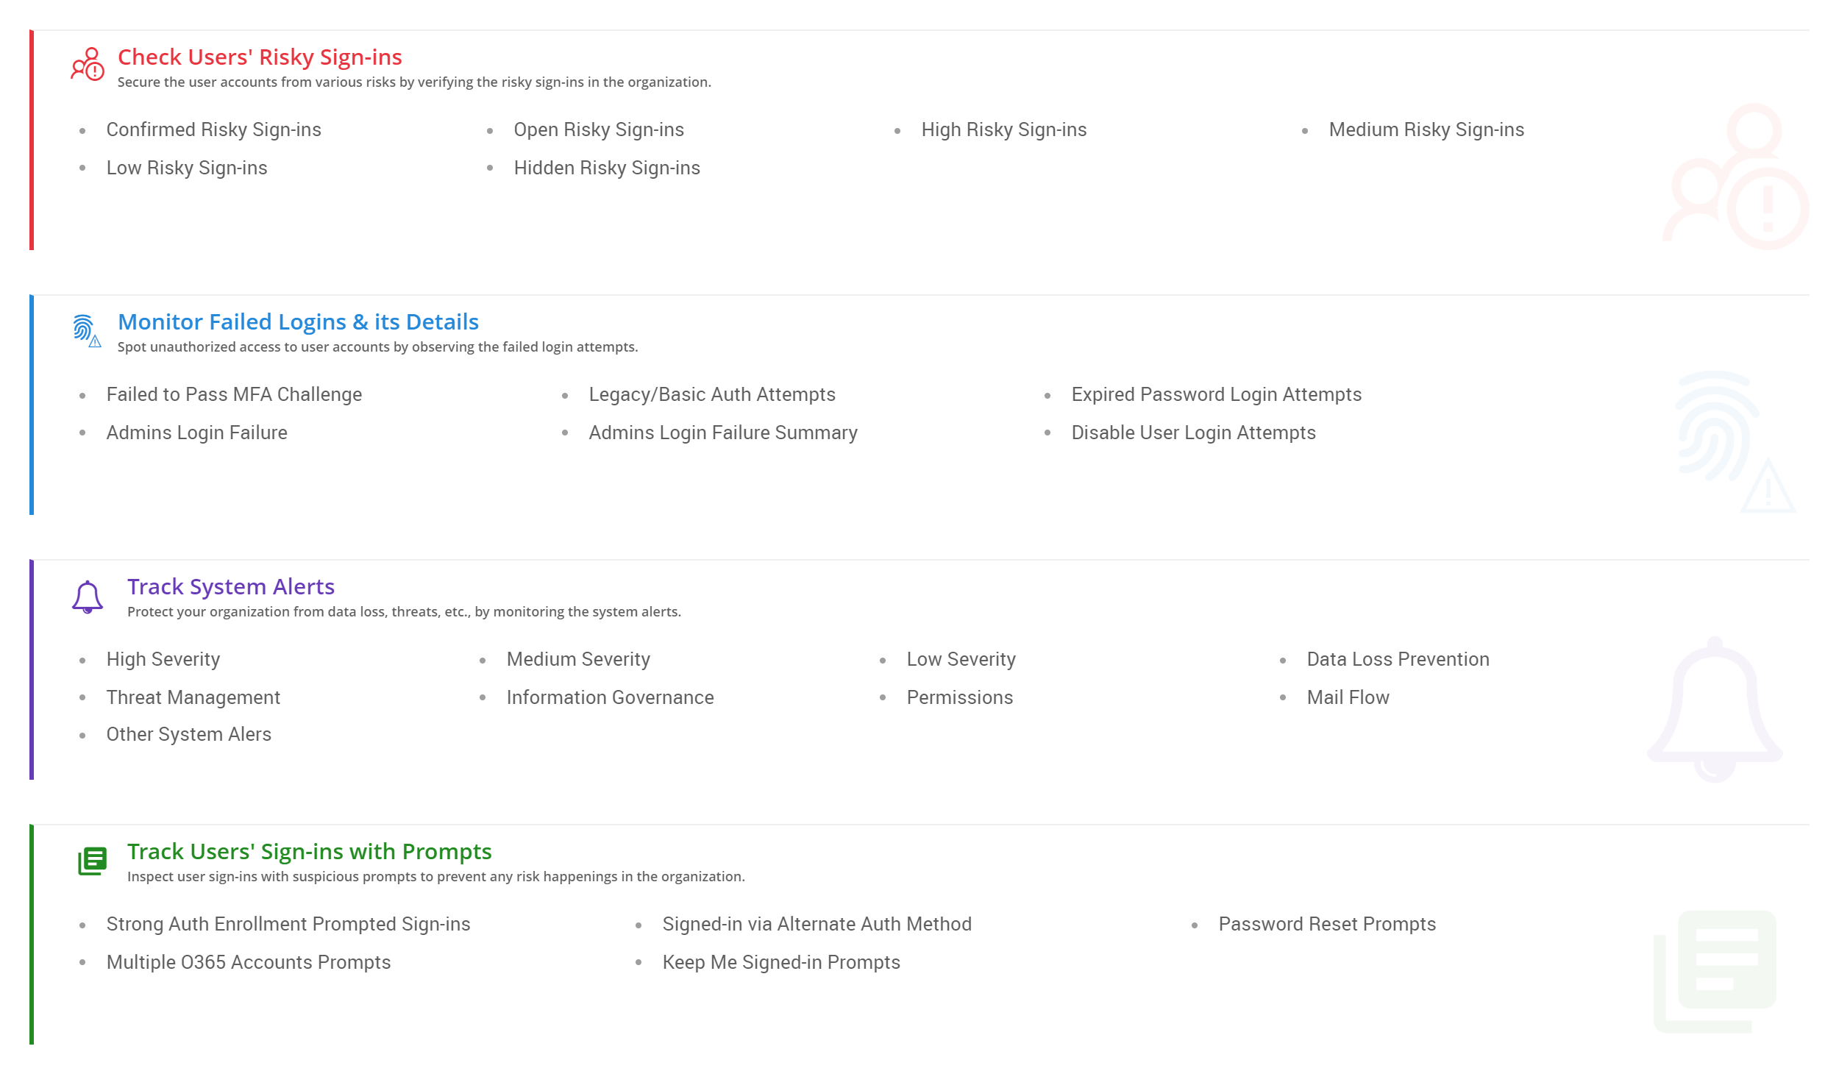Screen dimensions: 1839x1074
Task: Click the risky sign-ins users icon
Action: [88, 65]
